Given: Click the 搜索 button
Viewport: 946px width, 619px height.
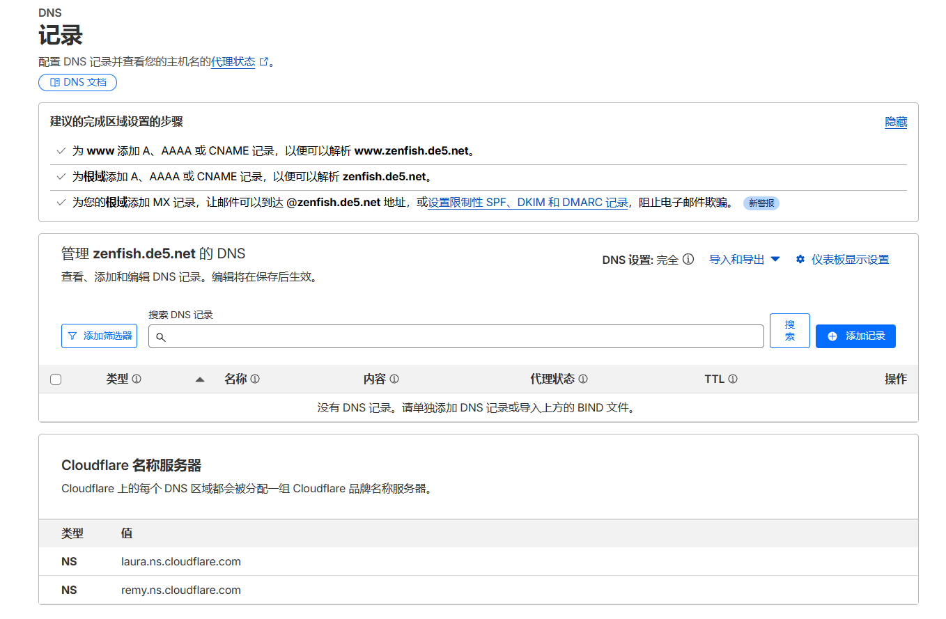Looking at the screenshot, I should coord(790,331).
